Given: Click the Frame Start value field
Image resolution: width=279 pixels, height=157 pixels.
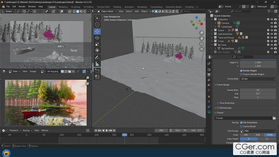Looking at the screenshot, I should pyautogui.click(x=258, y=90).
